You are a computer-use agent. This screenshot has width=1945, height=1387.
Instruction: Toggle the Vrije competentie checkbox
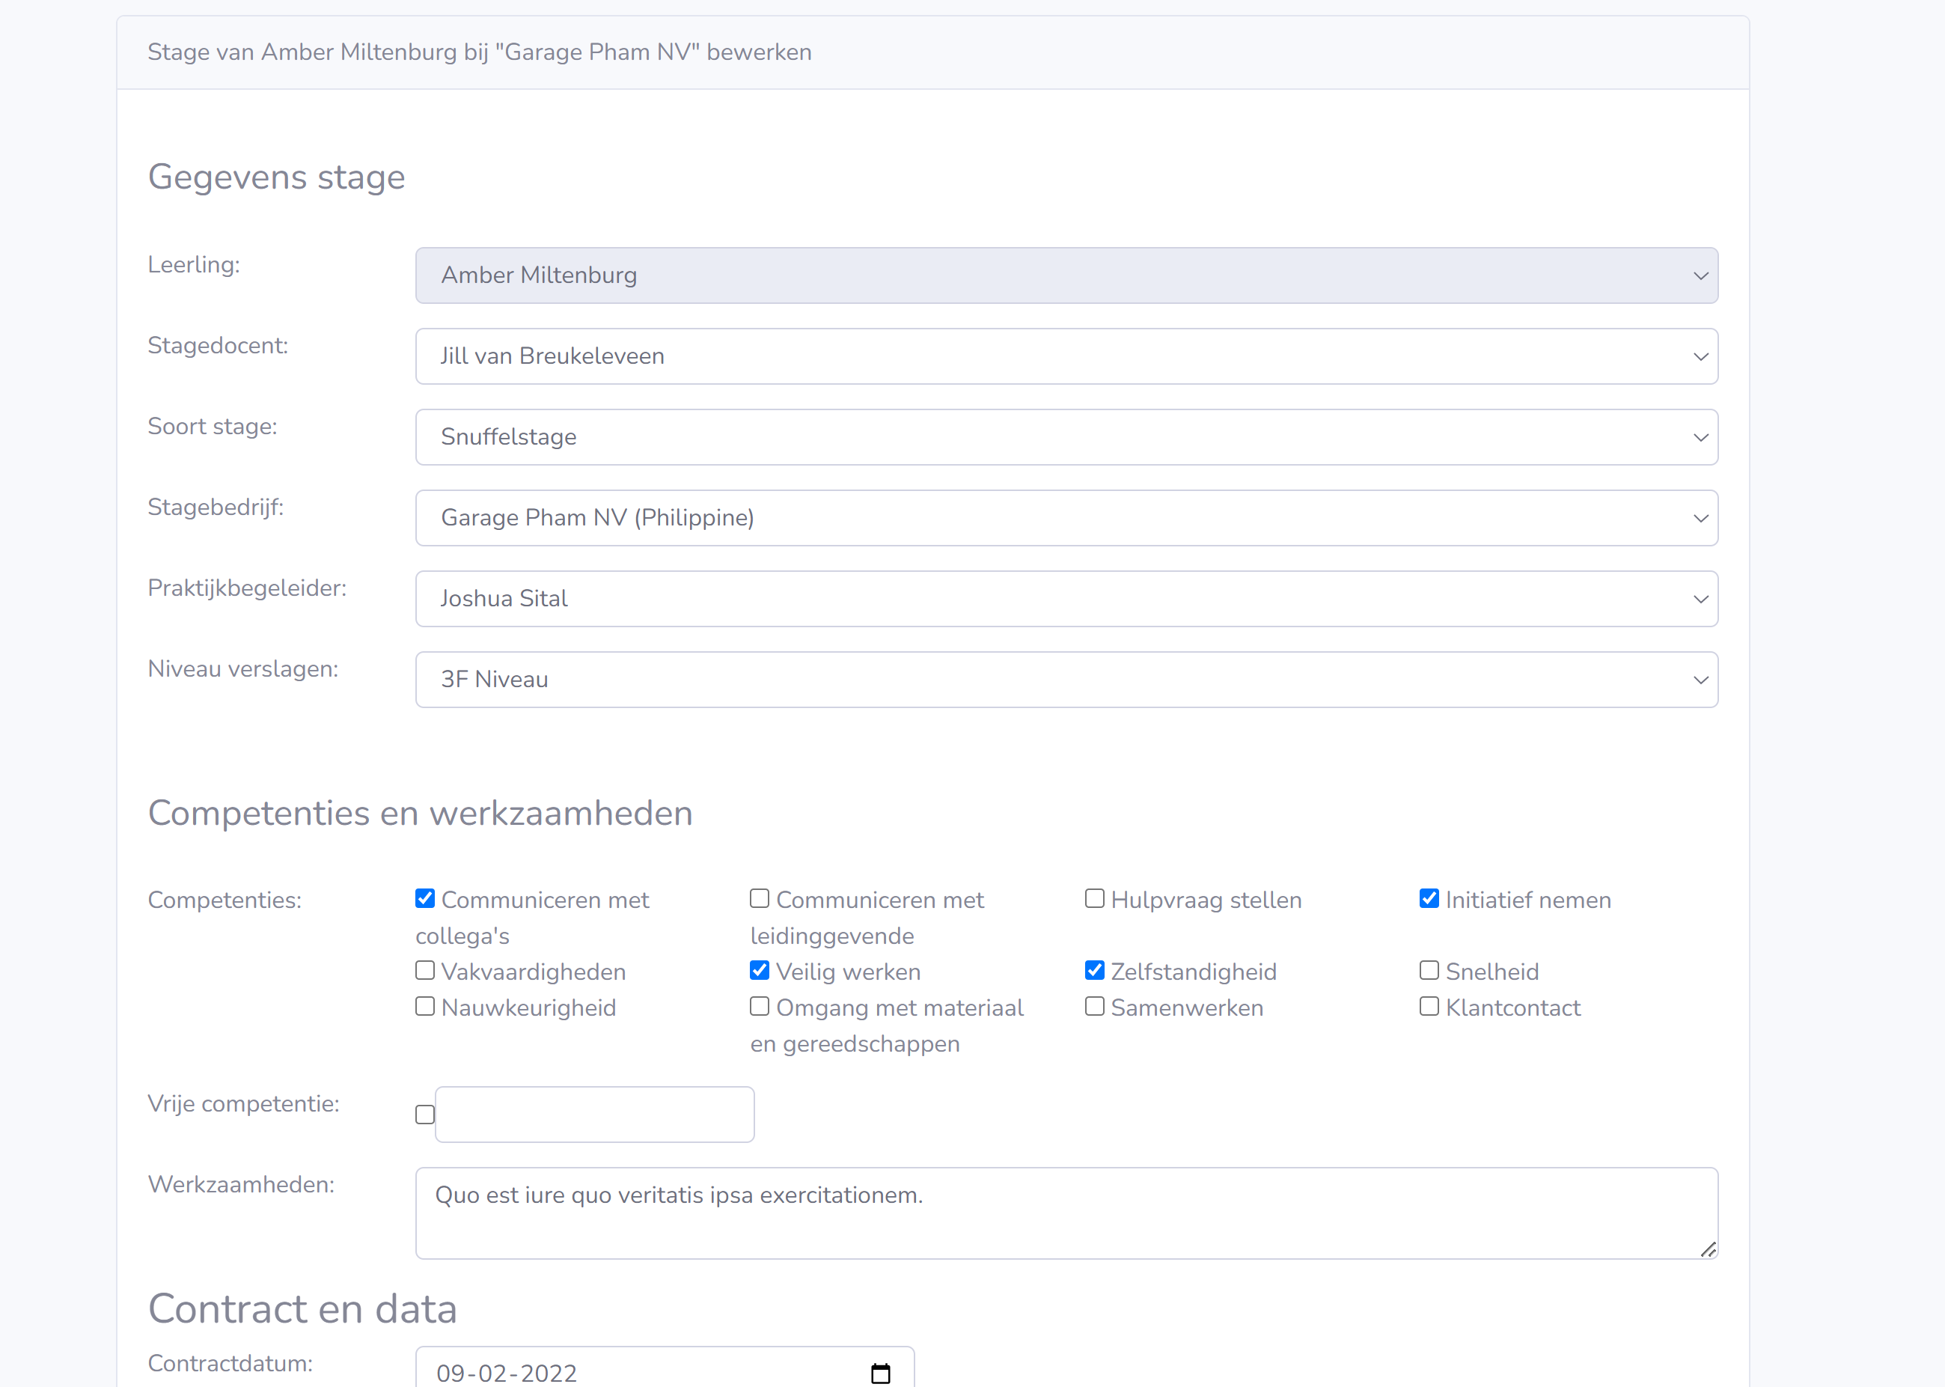pyautogui.click(x=425, y=1115)
